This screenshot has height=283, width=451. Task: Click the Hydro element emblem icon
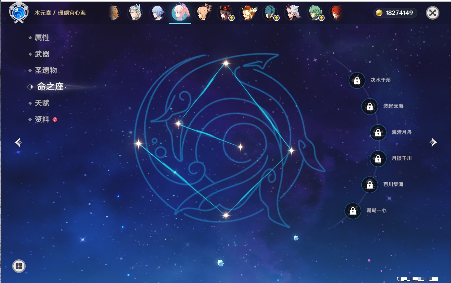click(19, 13)
